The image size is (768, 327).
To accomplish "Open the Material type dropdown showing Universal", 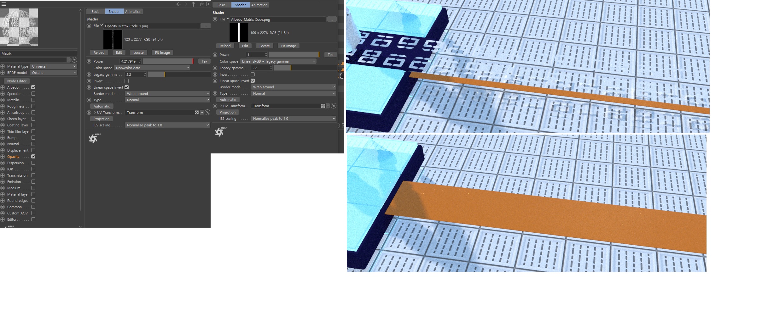I will coord(54,66).
